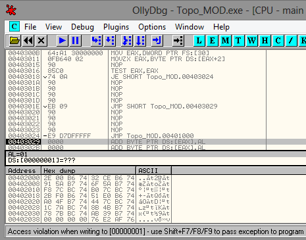
Task: Click the 0FB640 02 opcode bytes
Action: (x=65, y=59)
